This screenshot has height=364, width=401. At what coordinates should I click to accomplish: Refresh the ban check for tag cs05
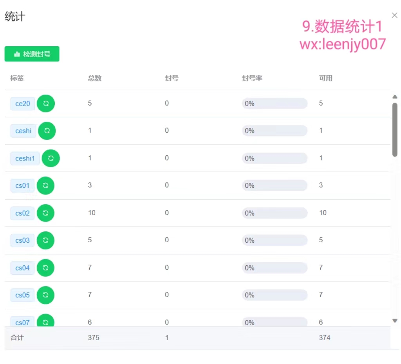click(45, 295)
